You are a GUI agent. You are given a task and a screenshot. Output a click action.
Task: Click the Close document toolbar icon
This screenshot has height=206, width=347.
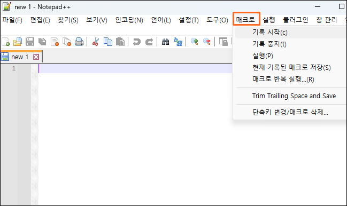pos(55,42)
